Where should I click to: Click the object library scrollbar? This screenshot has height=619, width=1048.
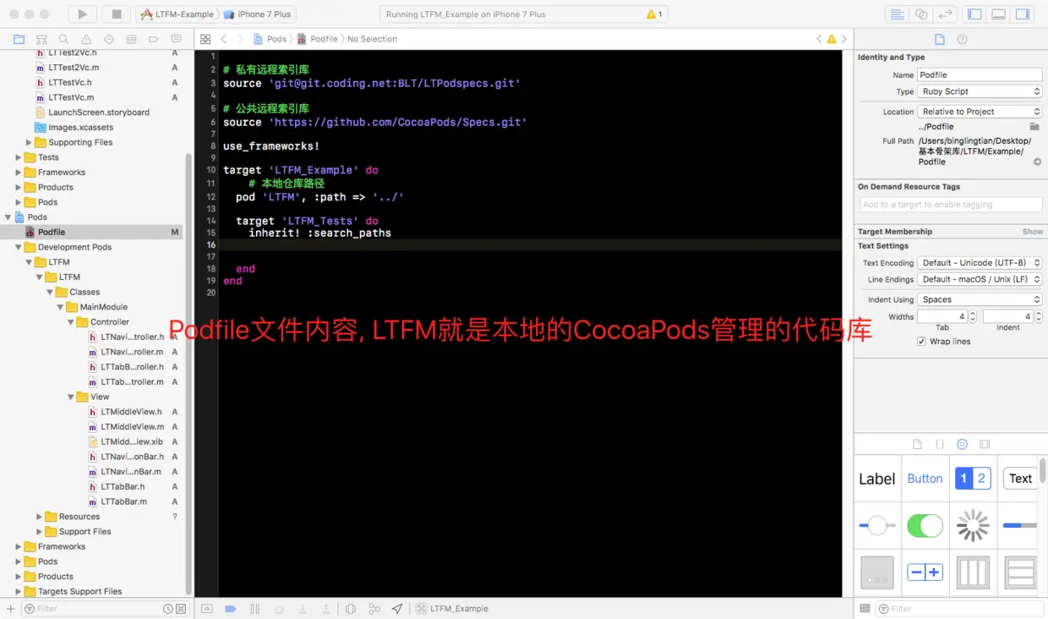point(1043,470)
